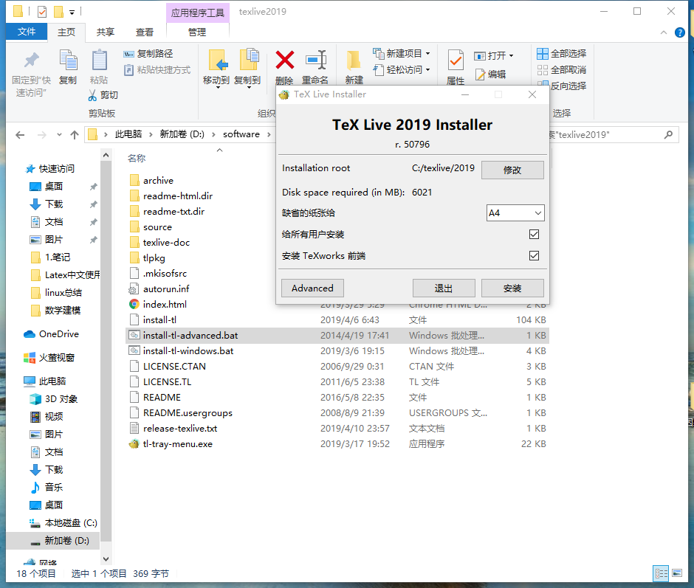The height and width of the screenshot is (588, 694).
Task: Click the Rename icon in the ribbon
Action: point(316,60)
